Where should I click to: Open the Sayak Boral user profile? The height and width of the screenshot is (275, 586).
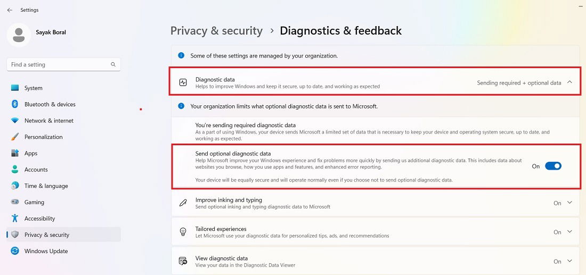coord(37,35)
